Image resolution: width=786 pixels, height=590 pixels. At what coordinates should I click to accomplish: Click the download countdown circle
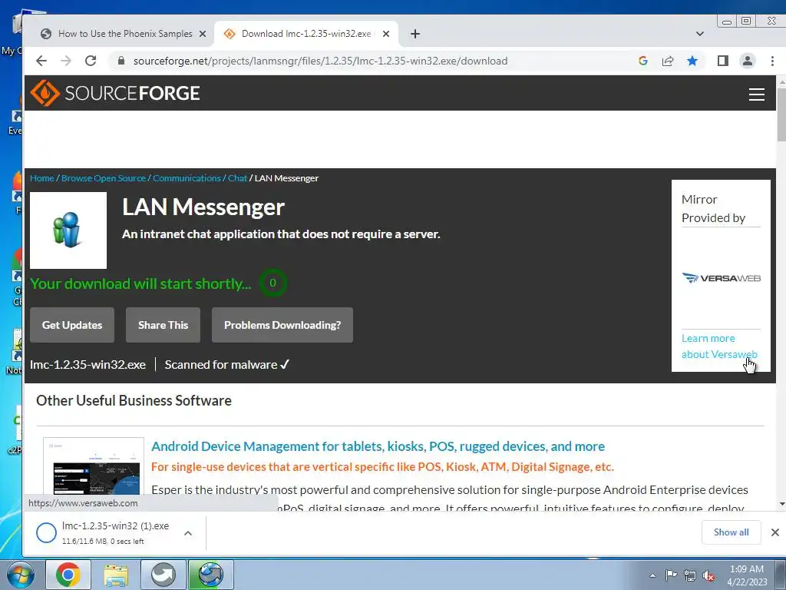click(x=272, y=283)
